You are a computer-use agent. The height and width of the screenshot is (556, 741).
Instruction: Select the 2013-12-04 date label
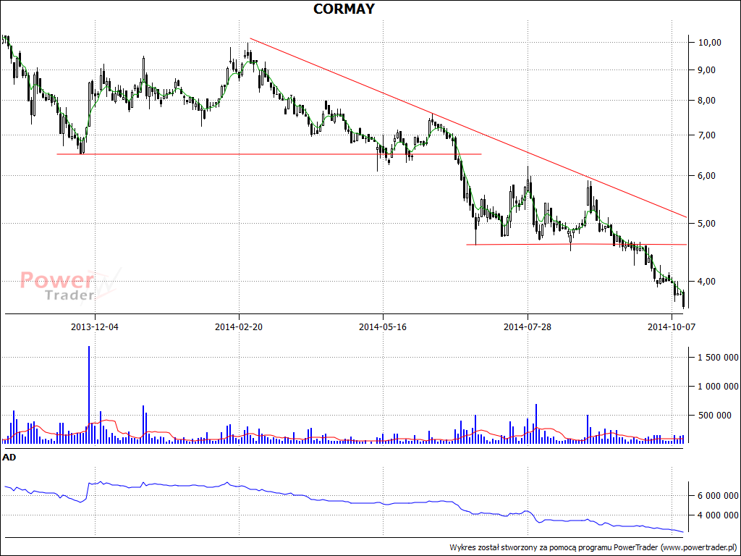pyautogui.click(x=95, y=327)
